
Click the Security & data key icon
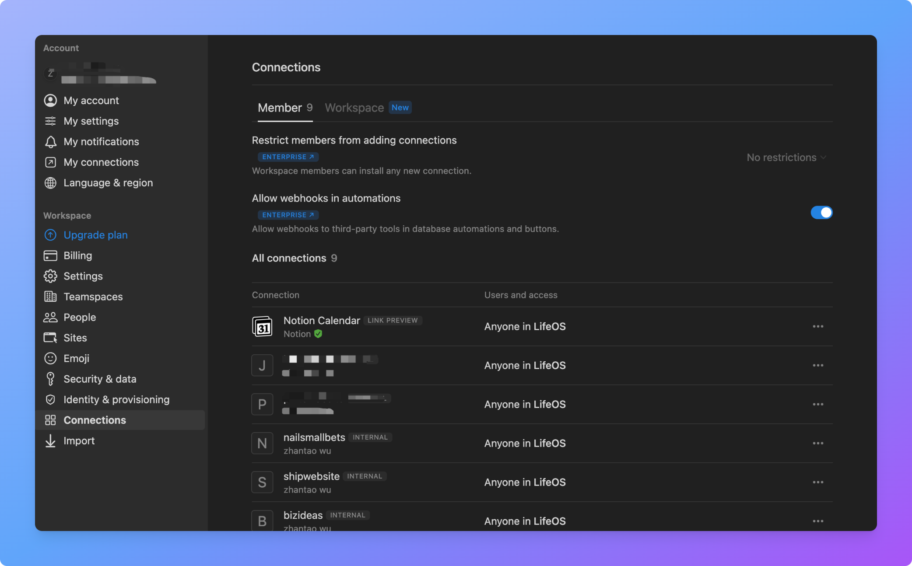click(x=50, y=379)
